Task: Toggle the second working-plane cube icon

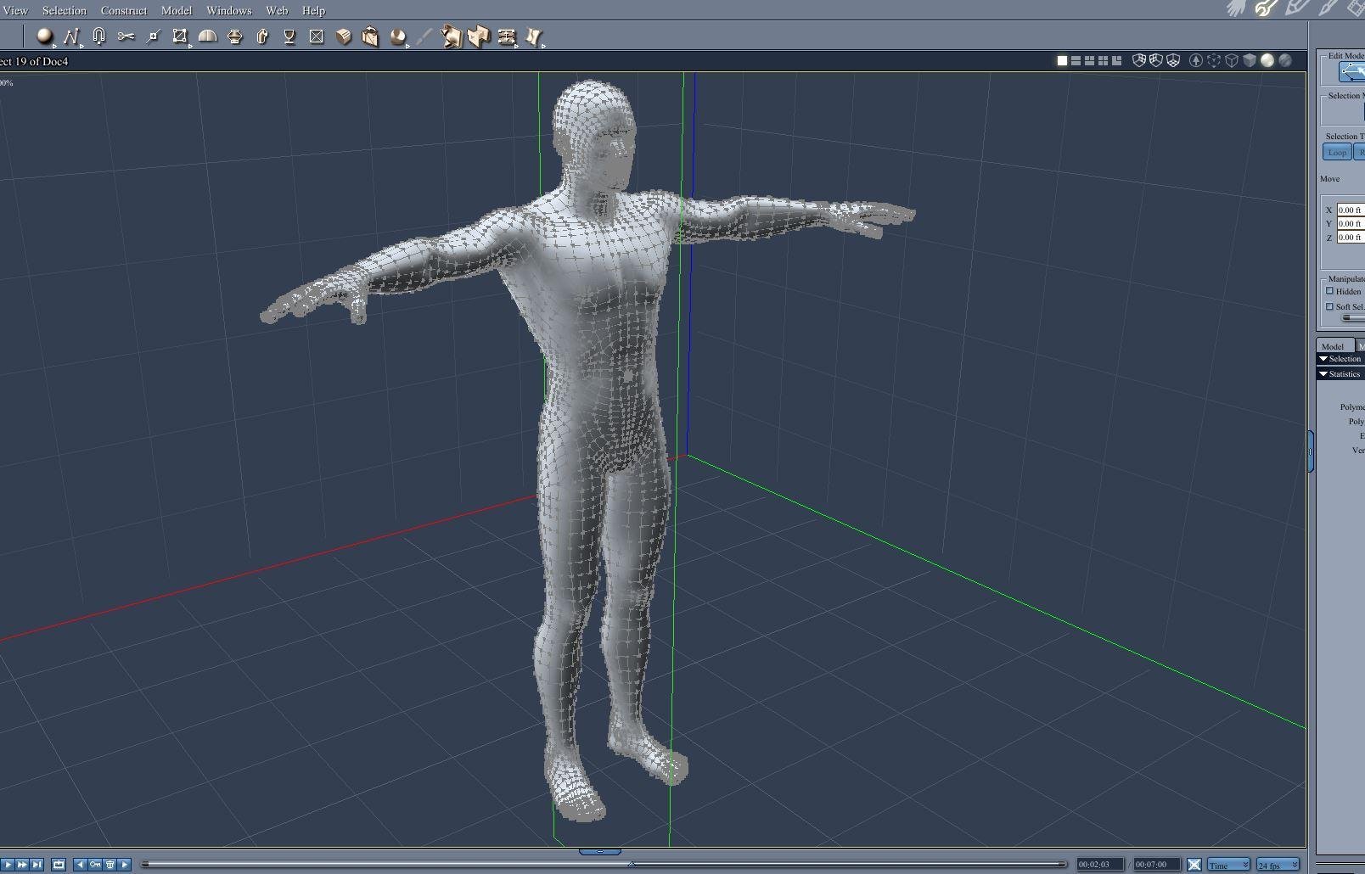Action: pos(1156,60)
